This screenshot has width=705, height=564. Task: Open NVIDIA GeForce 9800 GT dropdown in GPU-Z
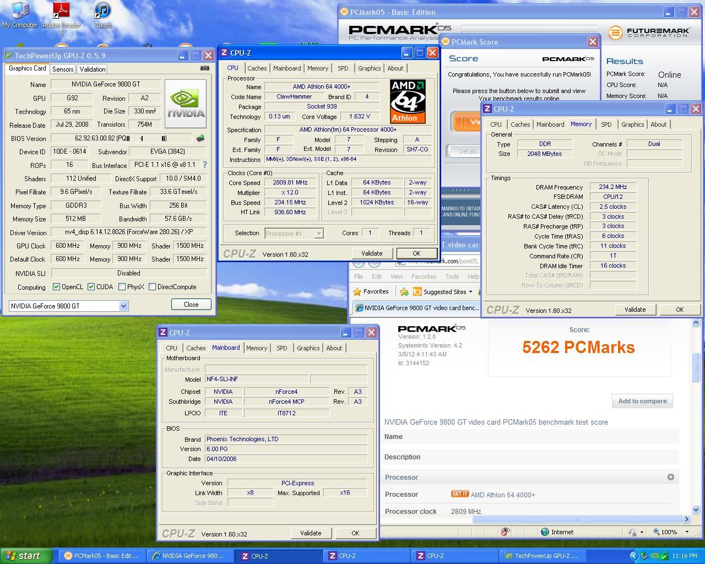pos(123,306)
